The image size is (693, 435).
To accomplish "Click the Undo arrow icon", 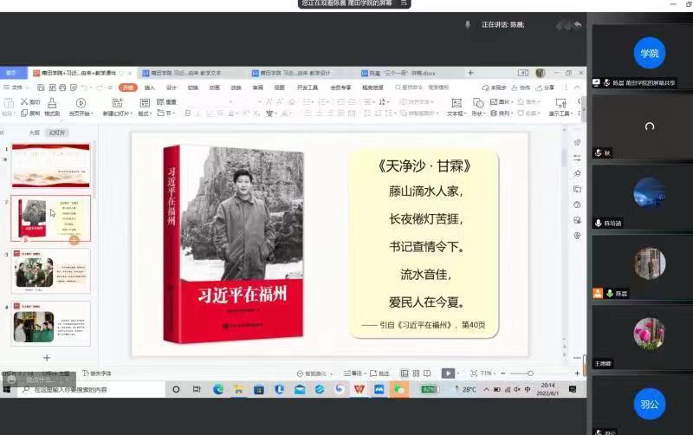I will point(84,88).
